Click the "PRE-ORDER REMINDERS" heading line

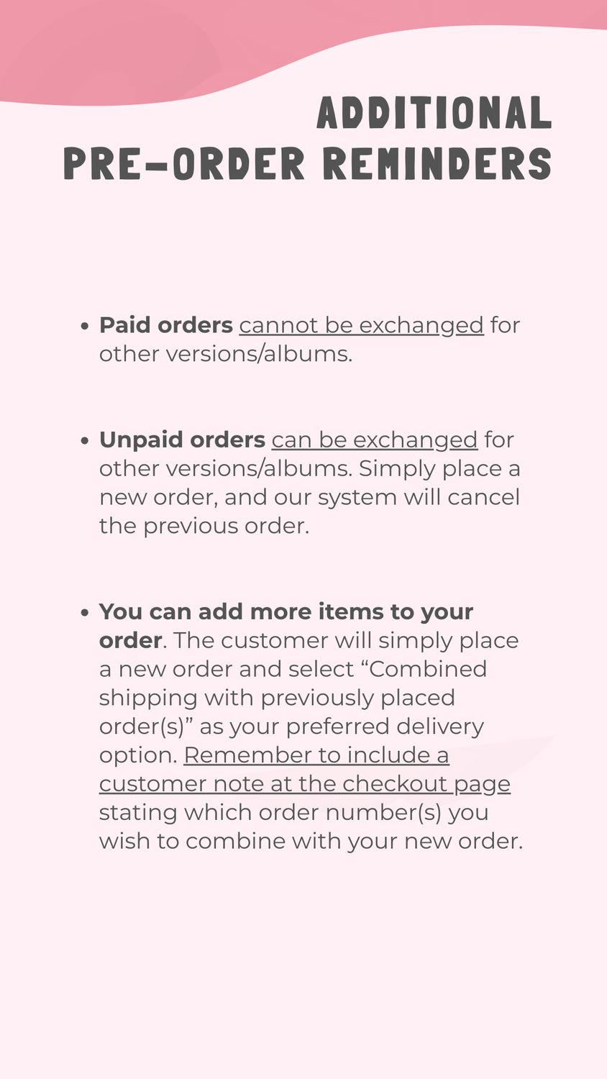[x=308, y=164]
